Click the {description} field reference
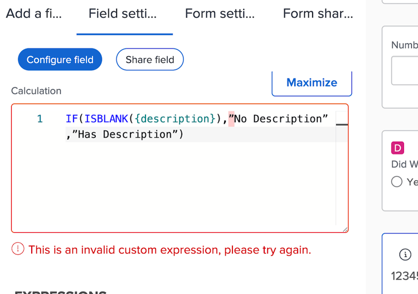 coord(175,119)
